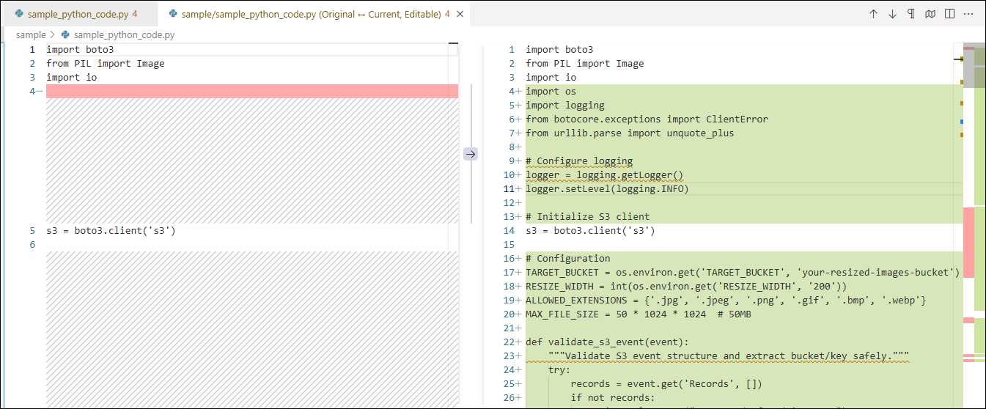Close the diff editor tab
986x409 pixels.
click(x=459, y=14)
